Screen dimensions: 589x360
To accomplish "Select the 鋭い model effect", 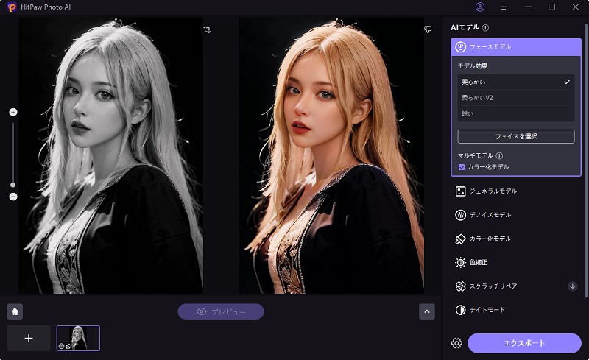I will [x=515, y=113].
